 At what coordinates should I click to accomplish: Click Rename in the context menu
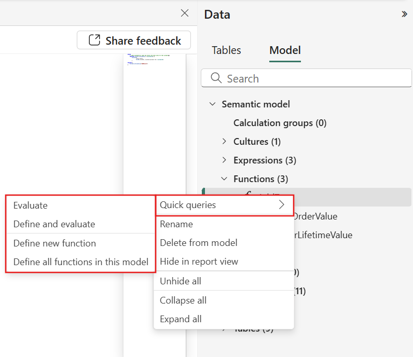(176, 224)
